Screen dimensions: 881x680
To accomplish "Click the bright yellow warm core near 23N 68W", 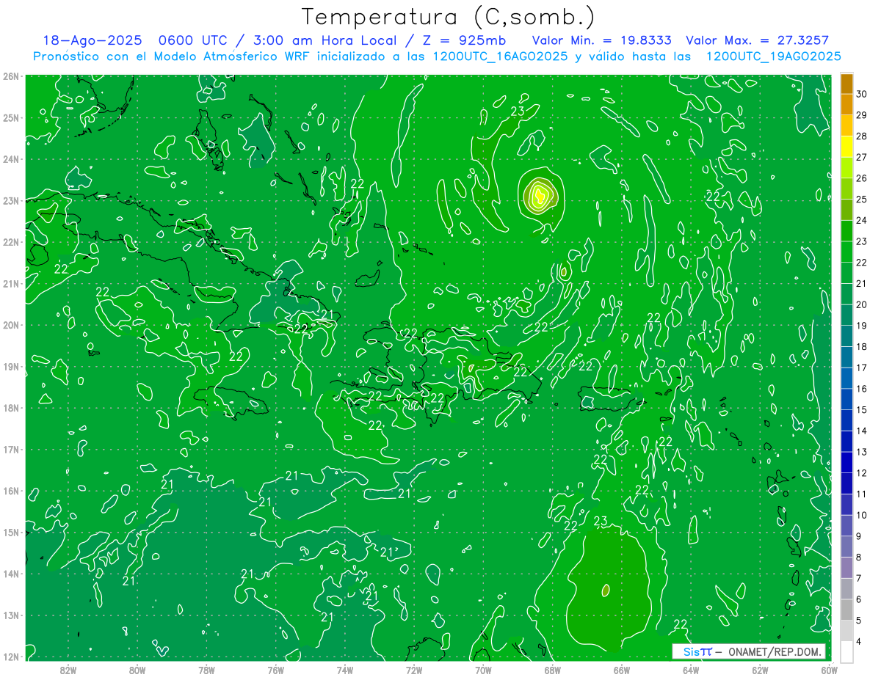I will coord(540,195).
